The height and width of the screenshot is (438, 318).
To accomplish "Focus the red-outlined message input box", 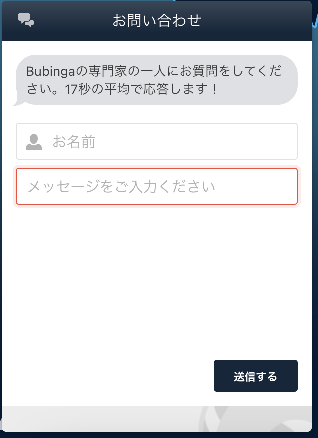I will [157, 186].
